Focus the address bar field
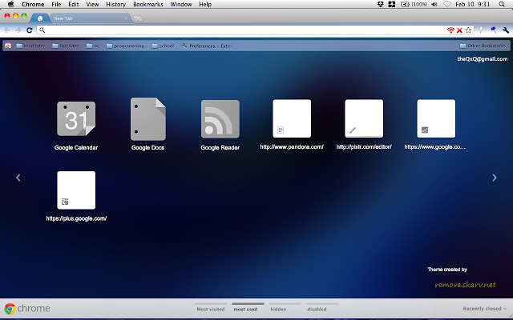The image size is (513, 320). pyautogui.click(x=242, y=30)
